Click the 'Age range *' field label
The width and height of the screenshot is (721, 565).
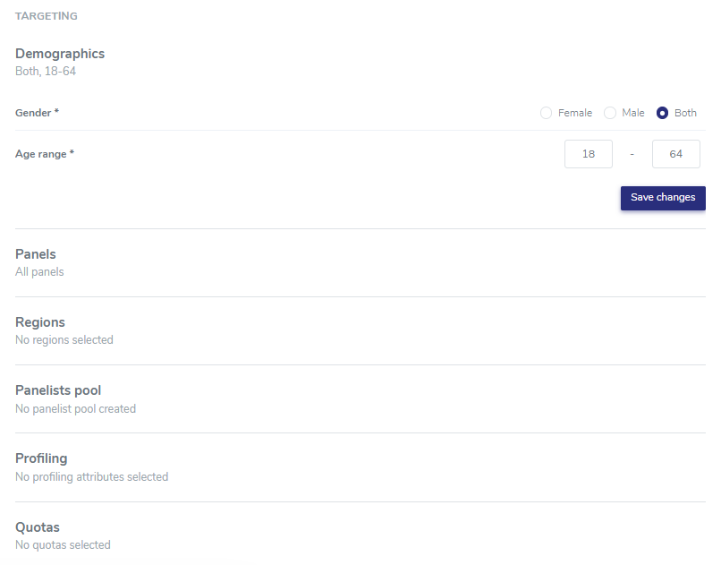click(45, 154)
